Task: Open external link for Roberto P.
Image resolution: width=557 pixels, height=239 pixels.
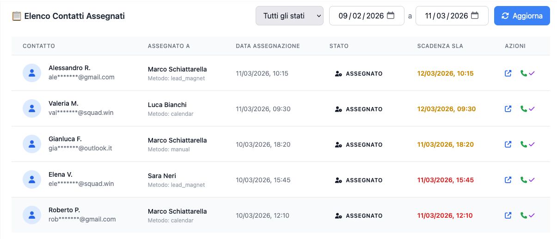Action: pyautogui.click(x=508, y=215)
